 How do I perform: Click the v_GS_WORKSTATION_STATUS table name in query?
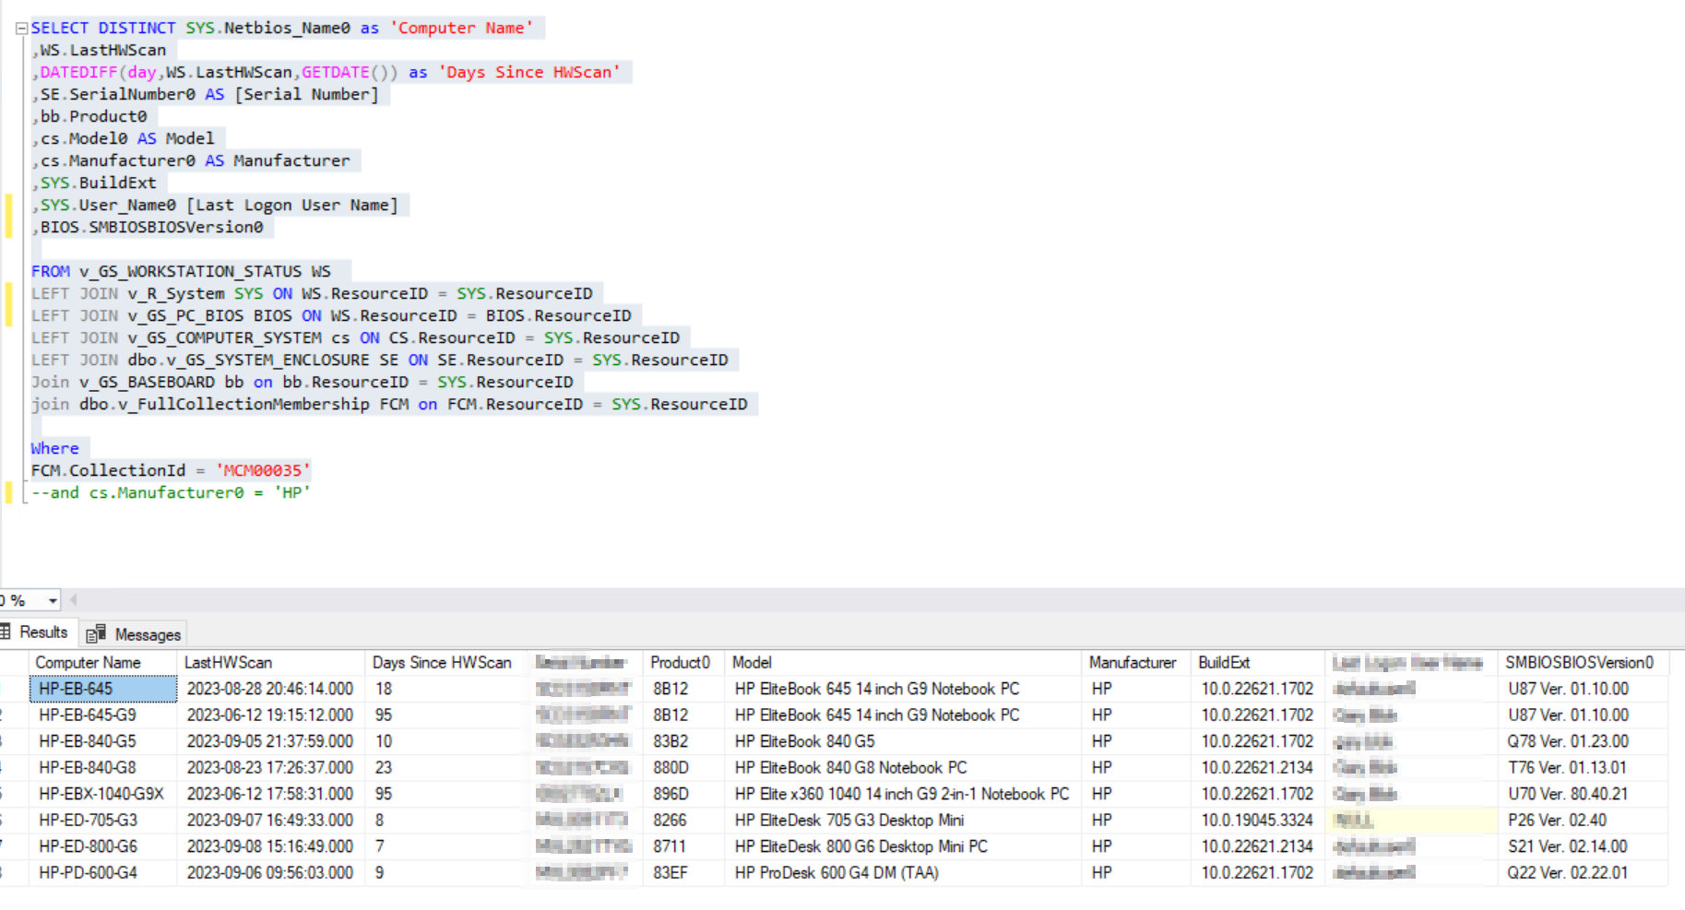pos(190,272)
